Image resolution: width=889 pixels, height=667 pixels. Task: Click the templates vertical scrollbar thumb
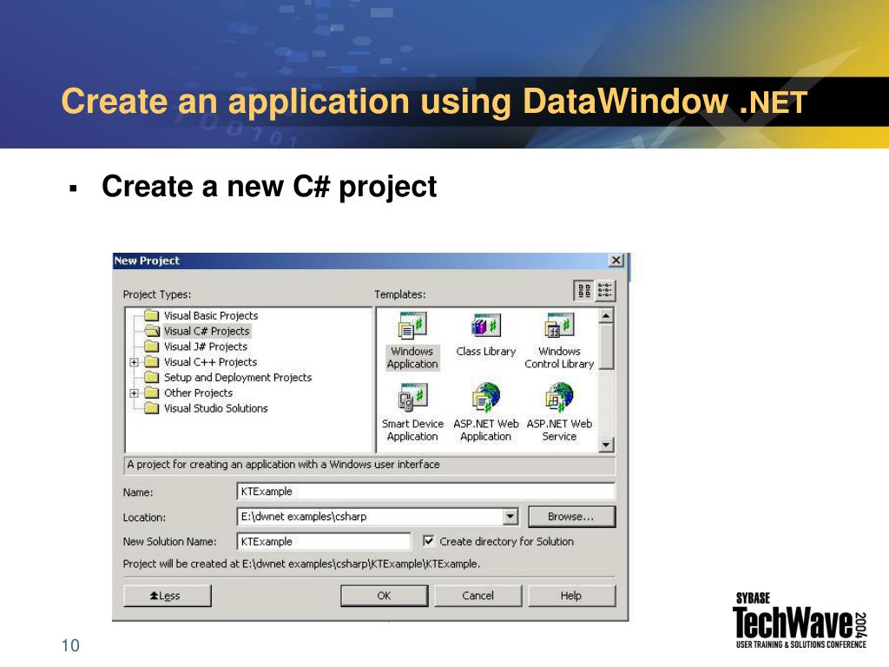[x=606, y=347]
